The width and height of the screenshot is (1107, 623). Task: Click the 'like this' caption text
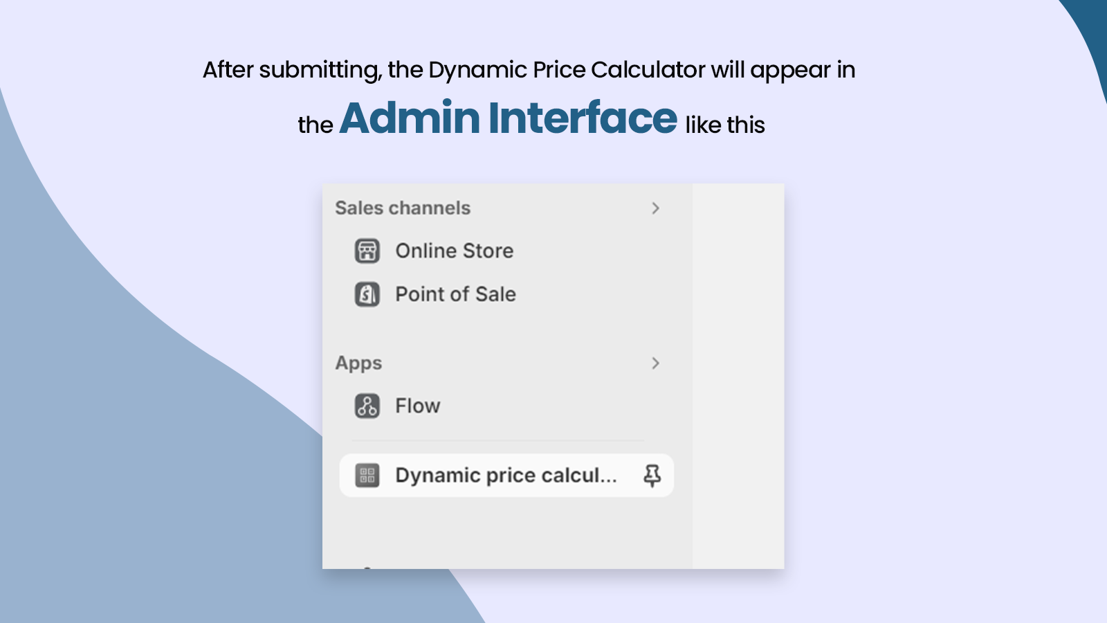[724, 125]
